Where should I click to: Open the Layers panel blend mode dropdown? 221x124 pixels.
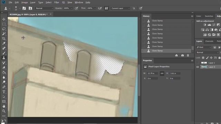pyautogui.click(x=207, y=52)
